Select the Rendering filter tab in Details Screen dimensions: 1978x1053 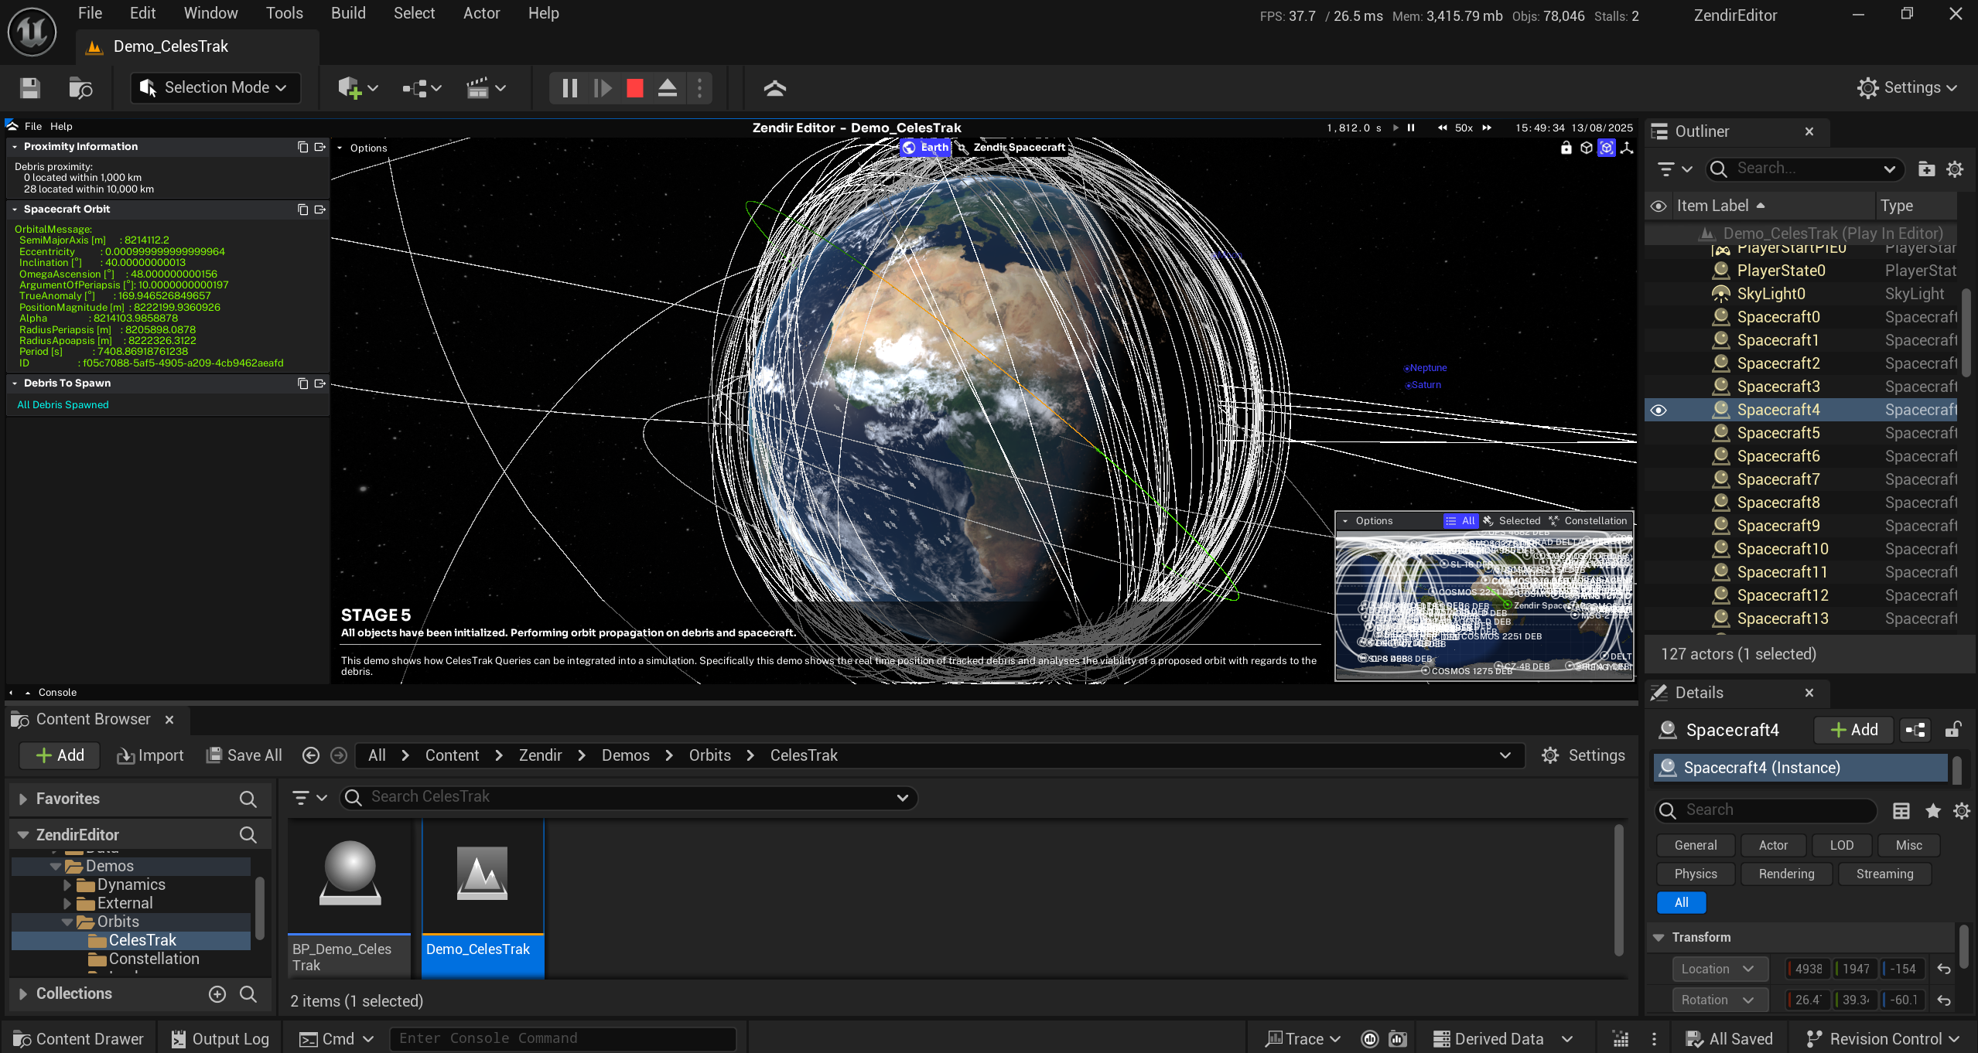(x=1785, y=874)
